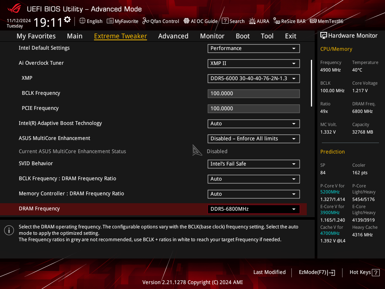Click the CPU/Memory section heading
Image resolution: width=385 pixels, height=289 pixels.
[x=336, y=49]
